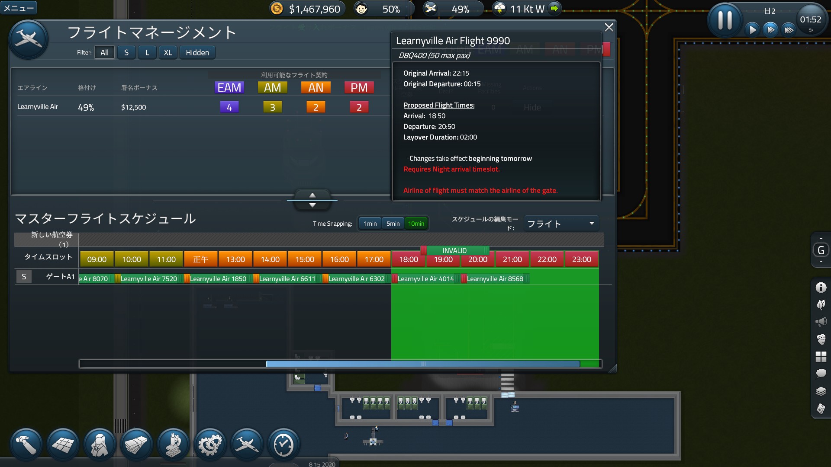831x467 pixels.
Task: Click the horizontal schedule scrollbar thumb
Action: point(422,364)
